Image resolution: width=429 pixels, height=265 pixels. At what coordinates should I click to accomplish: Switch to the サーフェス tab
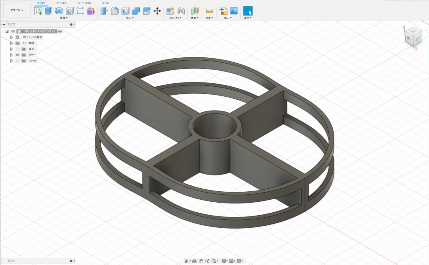click(61, 3)
